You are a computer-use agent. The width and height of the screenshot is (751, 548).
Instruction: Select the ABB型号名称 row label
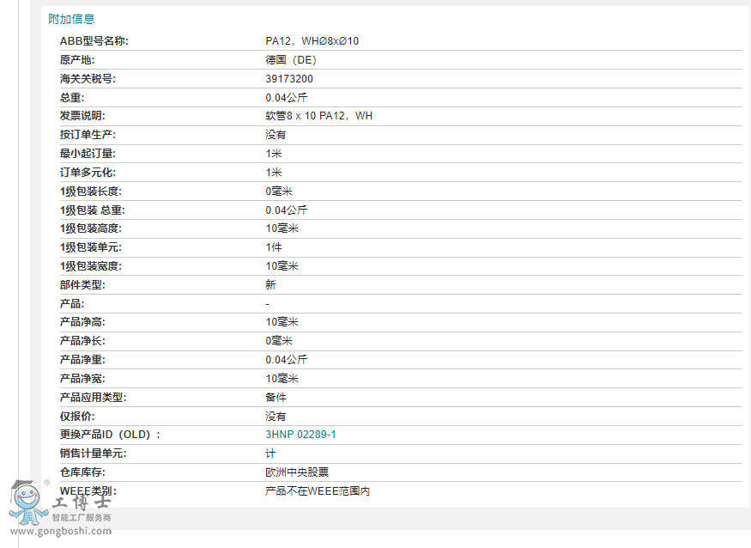point(94,41)
